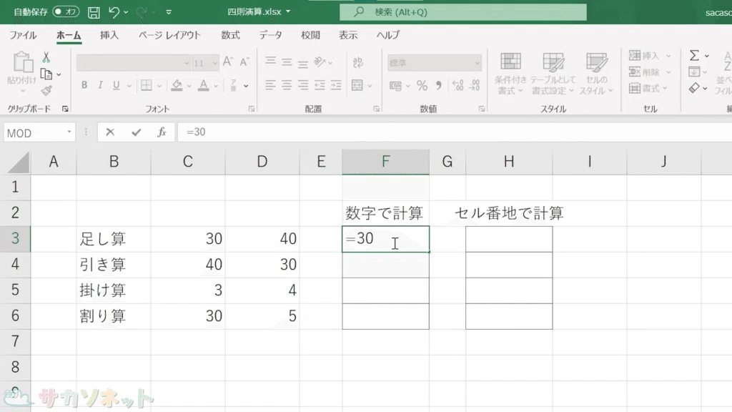
Task: Open the 条件付き書式 menu
Action: tap(510, 74)
